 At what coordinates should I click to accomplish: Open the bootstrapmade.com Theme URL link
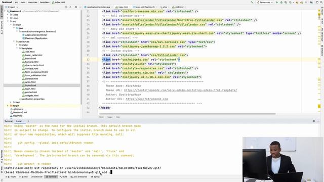click(x=180, y=90)
